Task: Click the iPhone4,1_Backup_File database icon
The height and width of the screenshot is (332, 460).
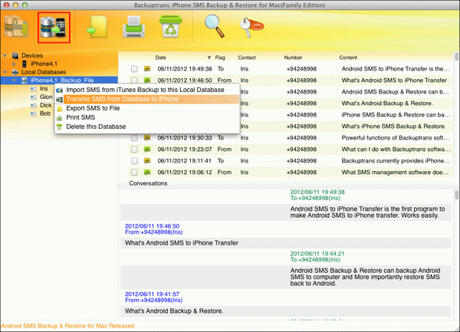Action: [25, 81]
